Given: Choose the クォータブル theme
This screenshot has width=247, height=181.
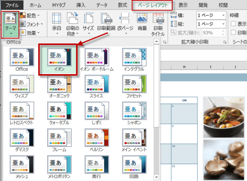Looking at the screenshot, I should pos(59,114).
